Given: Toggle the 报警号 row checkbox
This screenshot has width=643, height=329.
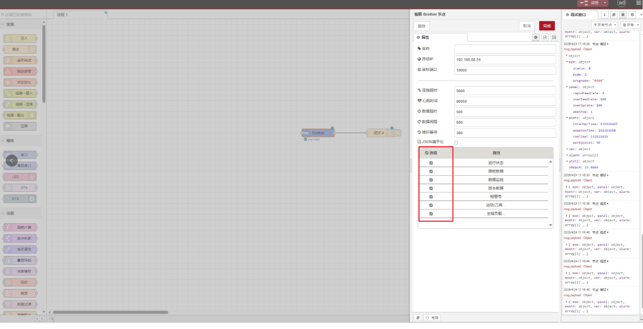Looking at the screenshot, I should [x=431, y=197].
